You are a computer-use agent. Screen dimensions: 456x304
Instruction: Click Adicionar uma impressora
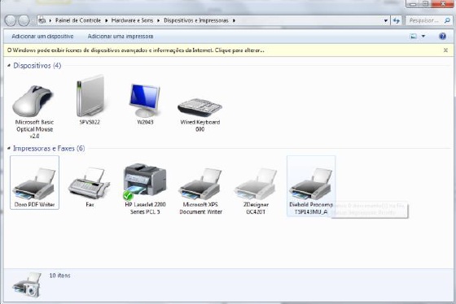click(121, 37)
